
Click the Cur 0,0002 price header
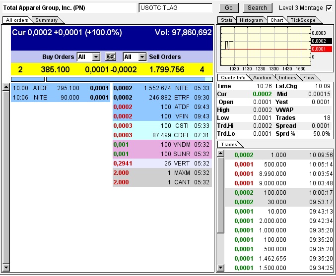[67, 32]
